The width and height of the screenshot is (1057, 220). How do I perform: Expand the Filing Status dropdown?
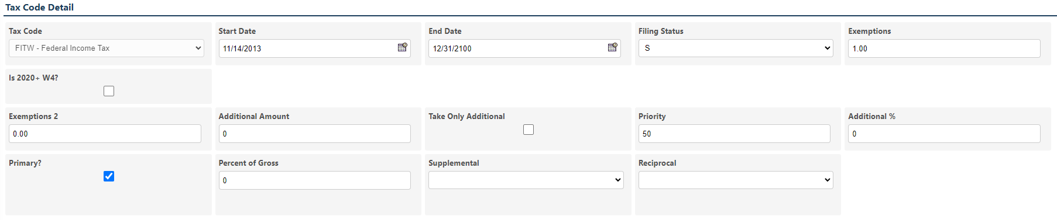pos(736,48)
